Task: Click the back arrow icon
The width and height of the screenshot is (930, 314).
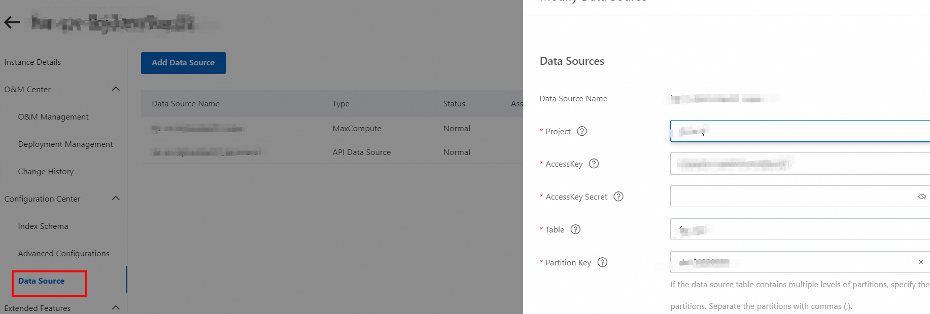Action: [x=12, y=22]
